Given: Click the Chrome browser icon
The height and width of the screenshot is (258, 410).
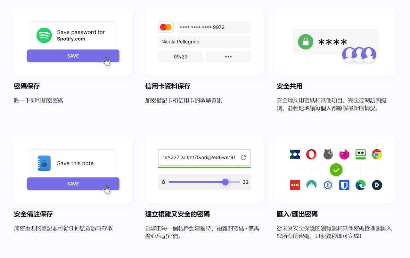Looking at the screenshot, I should tap(377, 154).
